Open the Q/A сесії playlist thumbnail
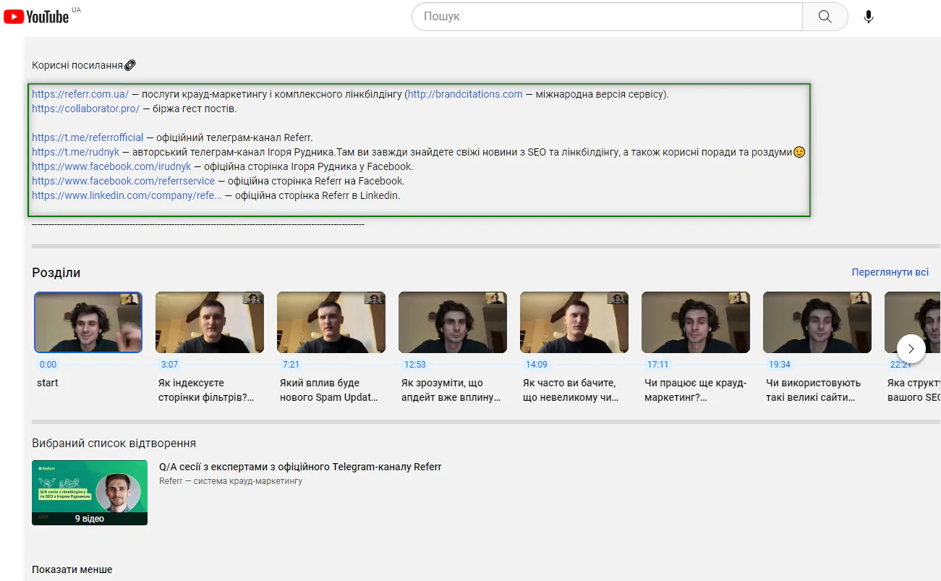Screen dimensions: 941x581 (x=90, y=493)
